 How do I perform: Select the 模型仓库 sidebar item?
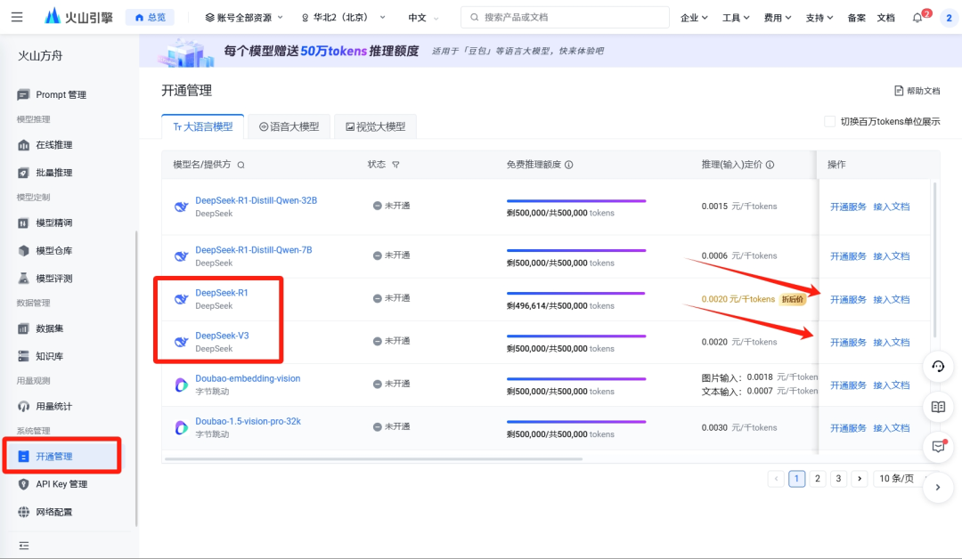coord(61,250)
